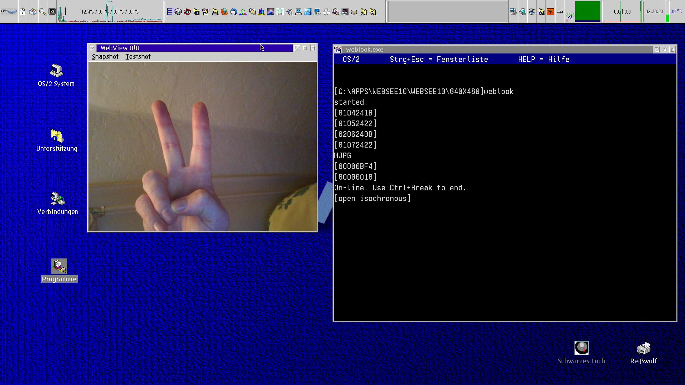Open the Schwarzes Loch icon

click(x=581, y=348)
